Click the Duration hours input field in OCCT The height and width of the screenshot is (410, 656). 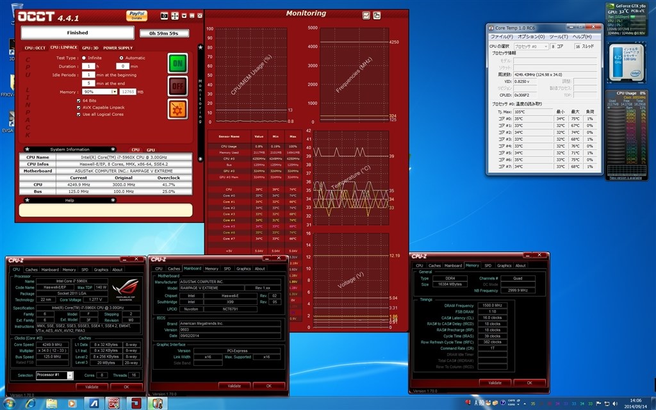tap(88, 66)
